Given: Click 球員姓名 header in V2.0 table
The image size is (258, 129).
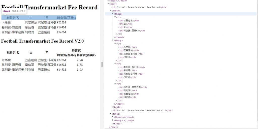Looking at the screenshot, I should [x=13, y=53].
